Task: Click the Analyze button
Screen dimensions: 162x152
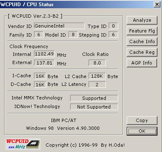Action: click(142, 20)
